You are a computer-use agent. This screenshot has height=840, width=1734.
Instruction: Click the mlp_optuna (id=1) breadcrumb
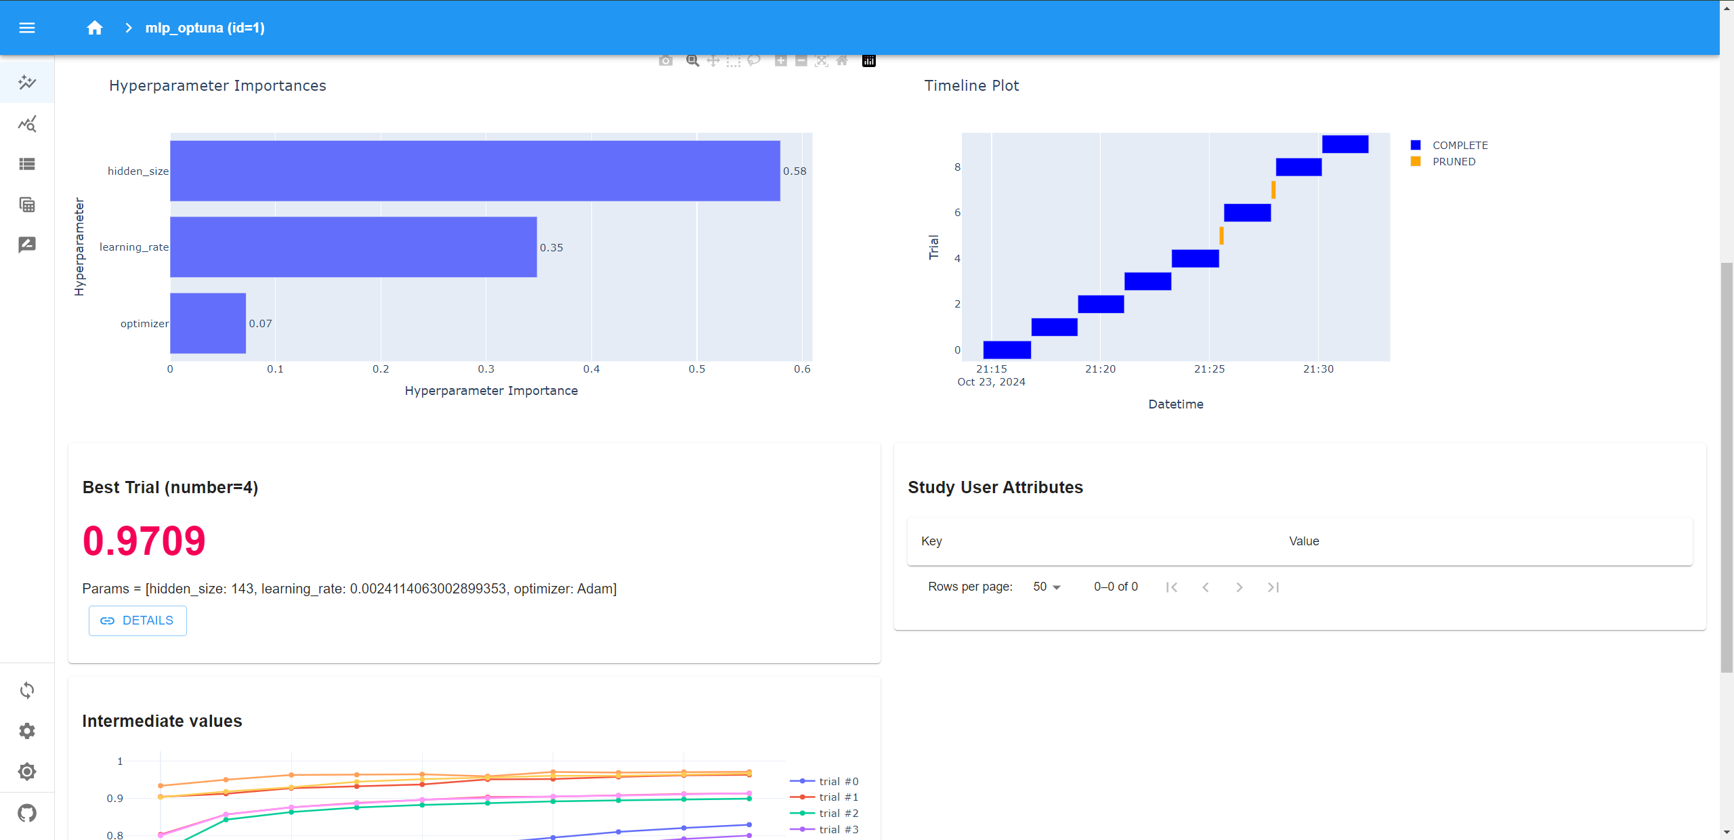point(205,28)
